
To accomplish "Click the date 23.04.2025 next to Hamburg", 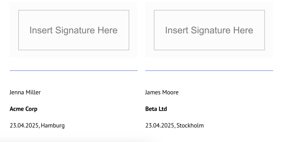I will [x=24, y=126].
